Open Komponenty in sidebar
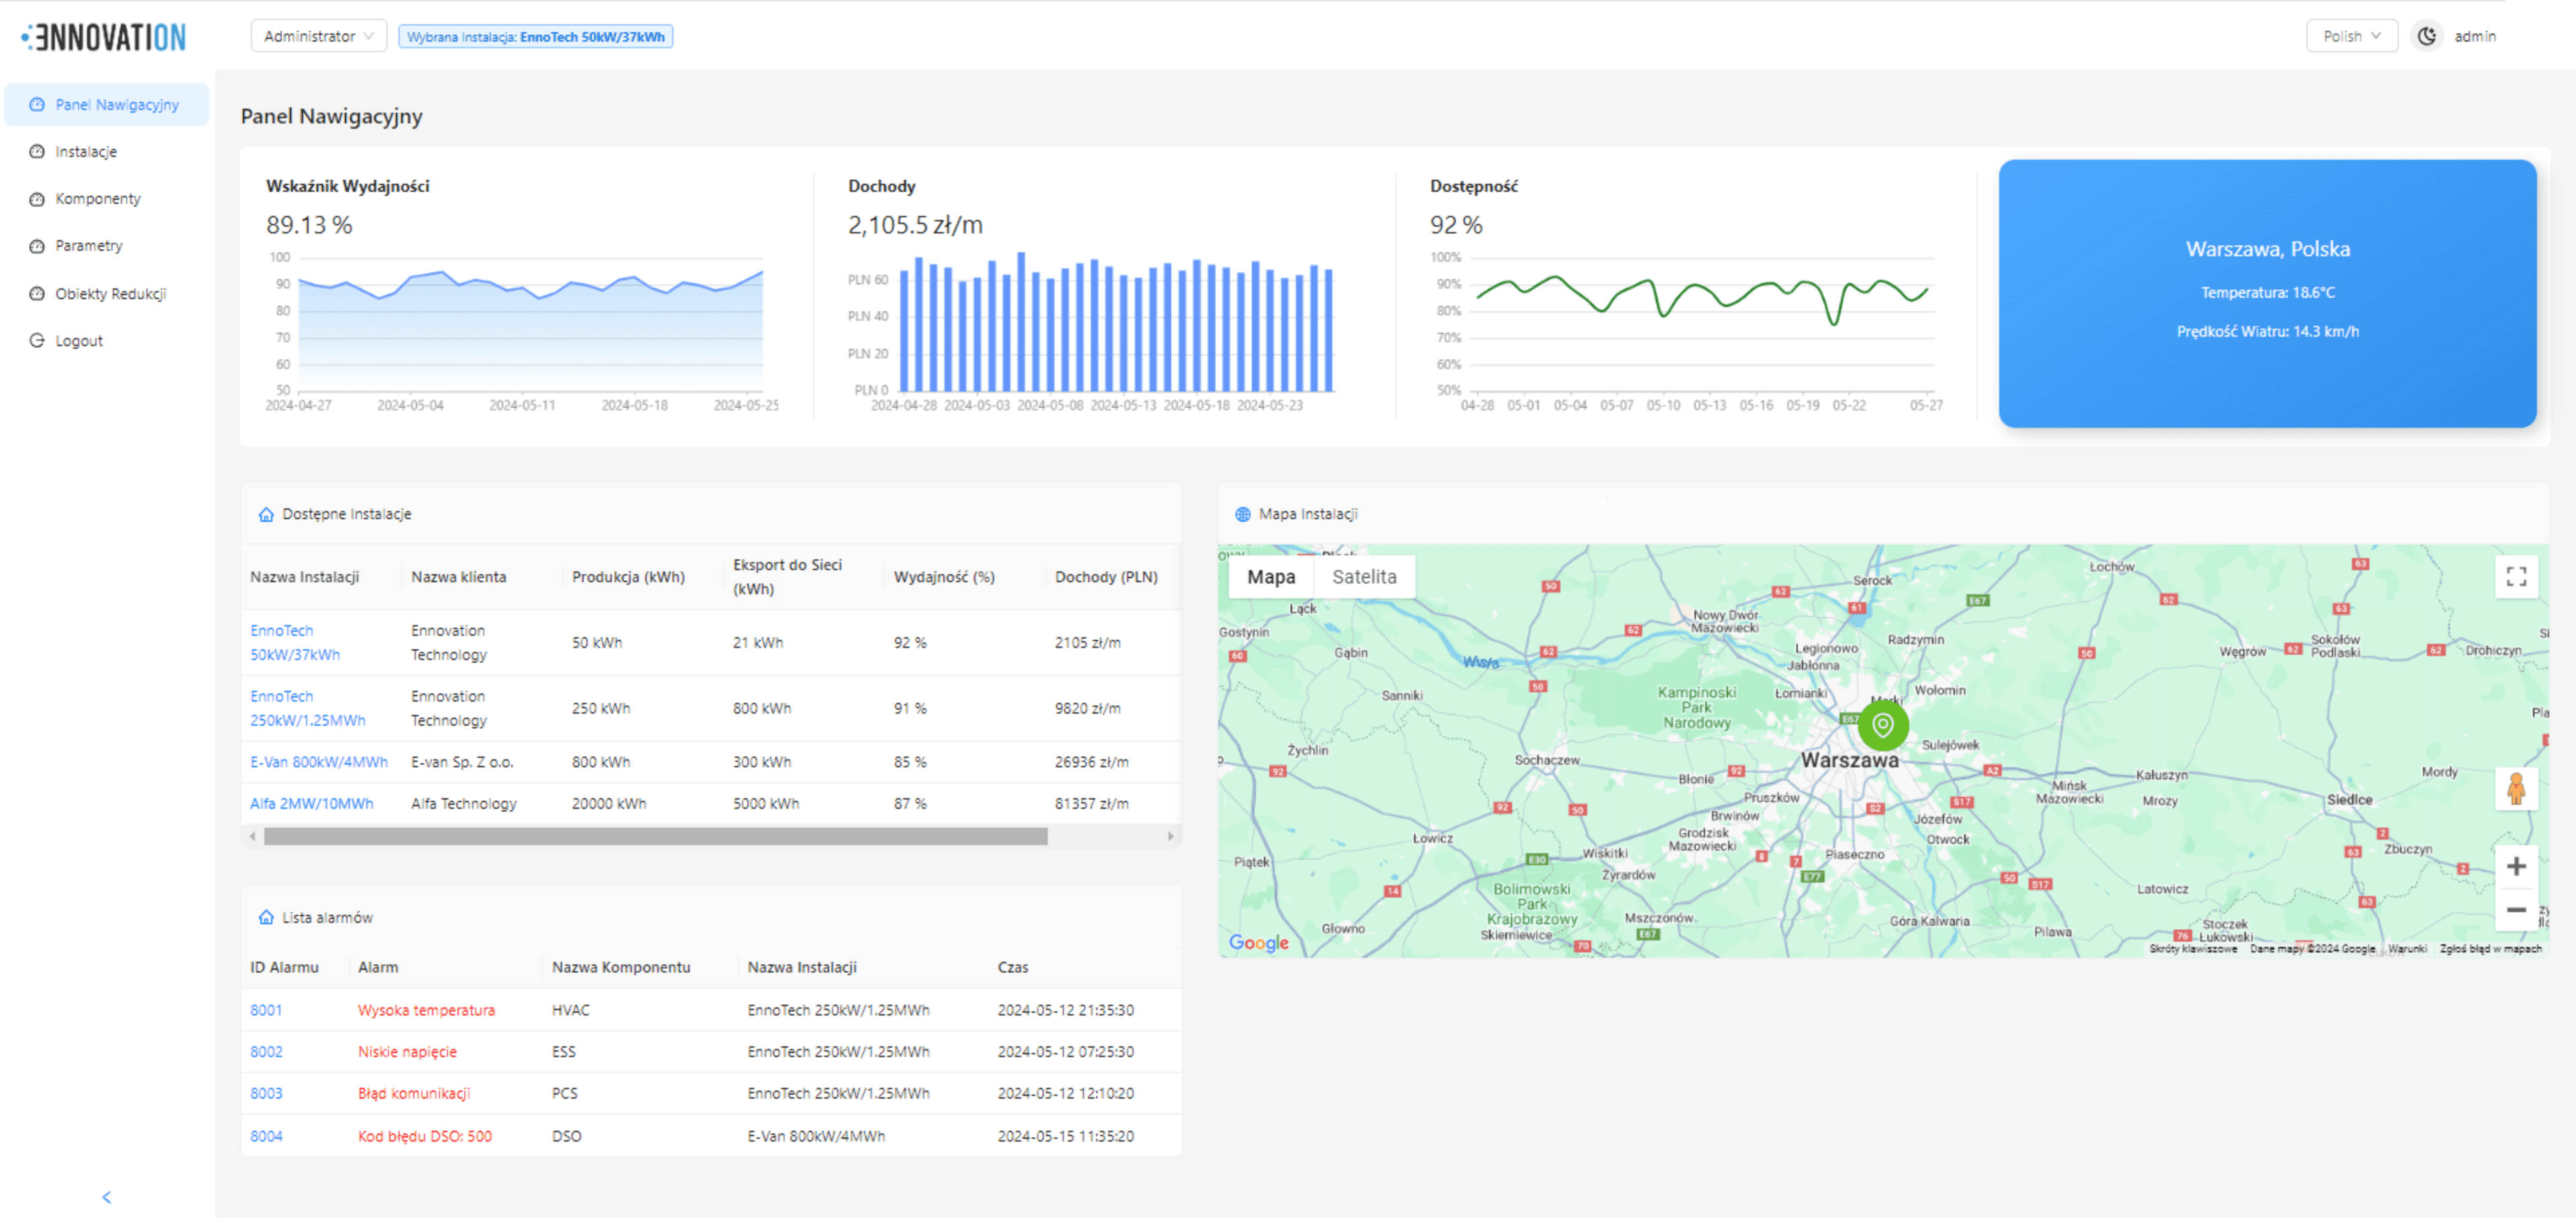 [98, 199]
